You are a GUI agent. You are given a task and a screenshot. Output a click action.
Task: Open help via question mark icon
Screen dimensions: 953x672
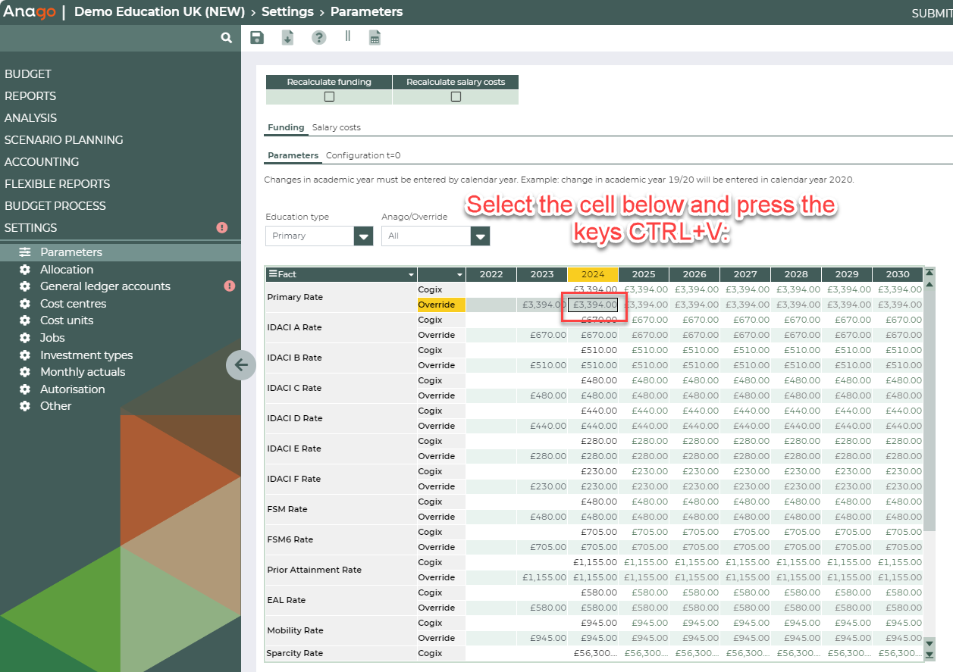[319, 38]
